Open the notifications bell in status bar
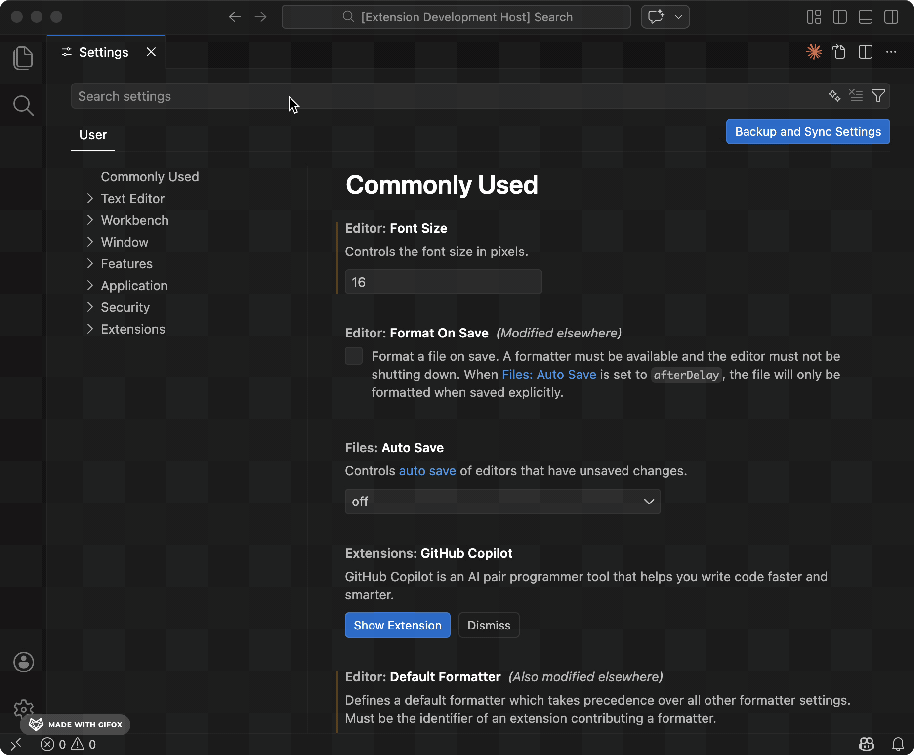 [x=898, y=744]
